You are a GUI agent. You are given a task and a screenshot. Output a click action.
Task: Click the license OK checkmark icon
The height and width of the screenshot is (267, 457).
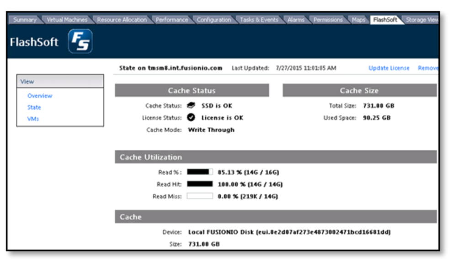191,117
